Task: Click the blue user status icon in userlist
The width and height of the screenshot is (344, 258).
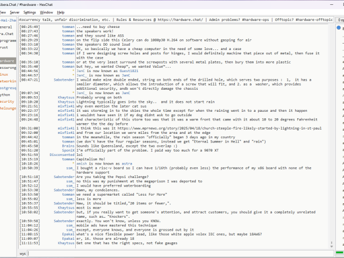Action: pos(340,27)
